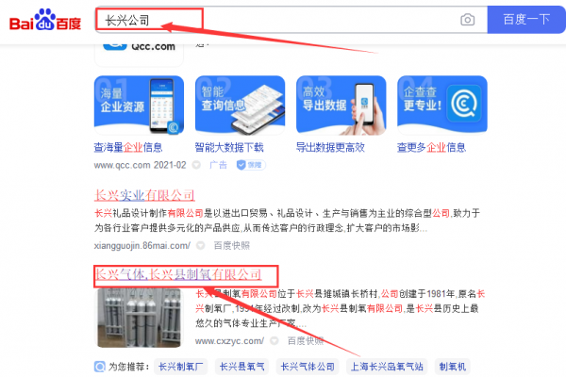This screenshot has height=377, width=566.
Task: Expand the dropdown arrow after www.qcc.com date
Action: pos(196,165)
